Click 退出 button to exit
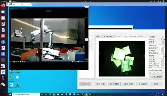The image size is (167, 96). click(x=156, y=84)
